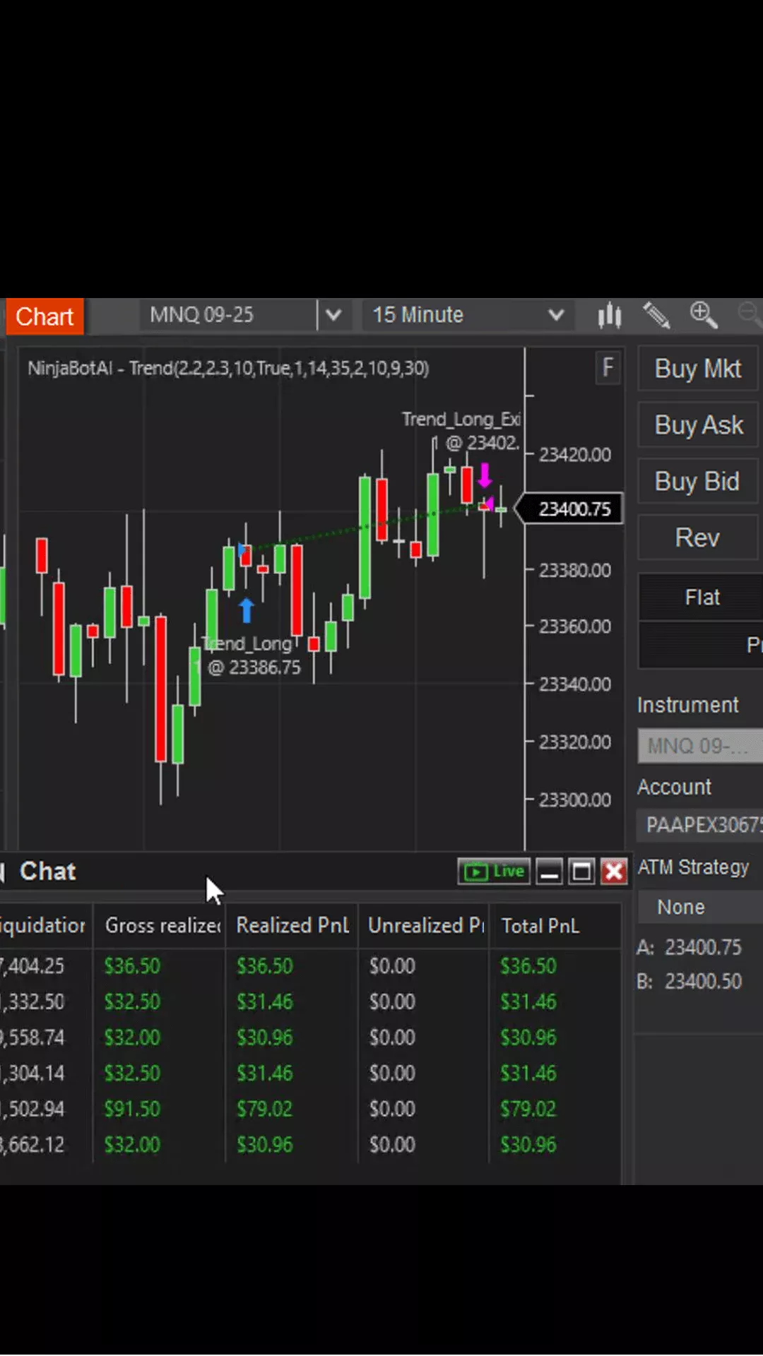Click the Buy Mkt button

click(698, 369)
